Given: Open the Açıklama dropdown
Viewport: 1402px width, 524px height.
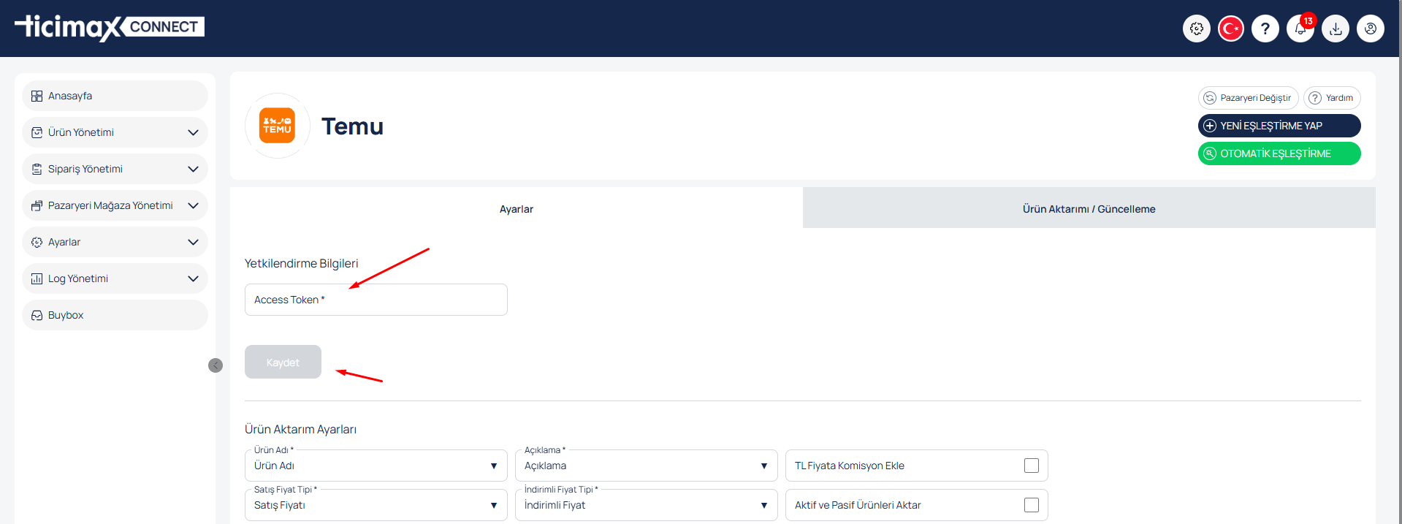Looking at the screenshot, I should [x=646, y=466].
